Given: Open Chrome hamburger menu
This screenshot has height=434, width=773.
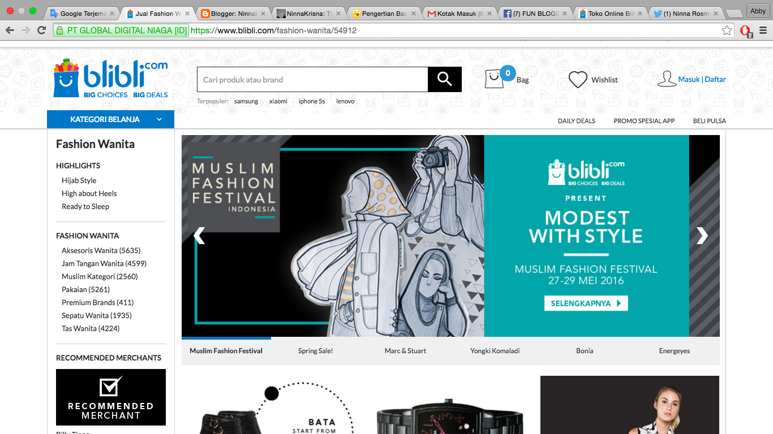Looking at the screenshot, I should click(x=763, y=31).
